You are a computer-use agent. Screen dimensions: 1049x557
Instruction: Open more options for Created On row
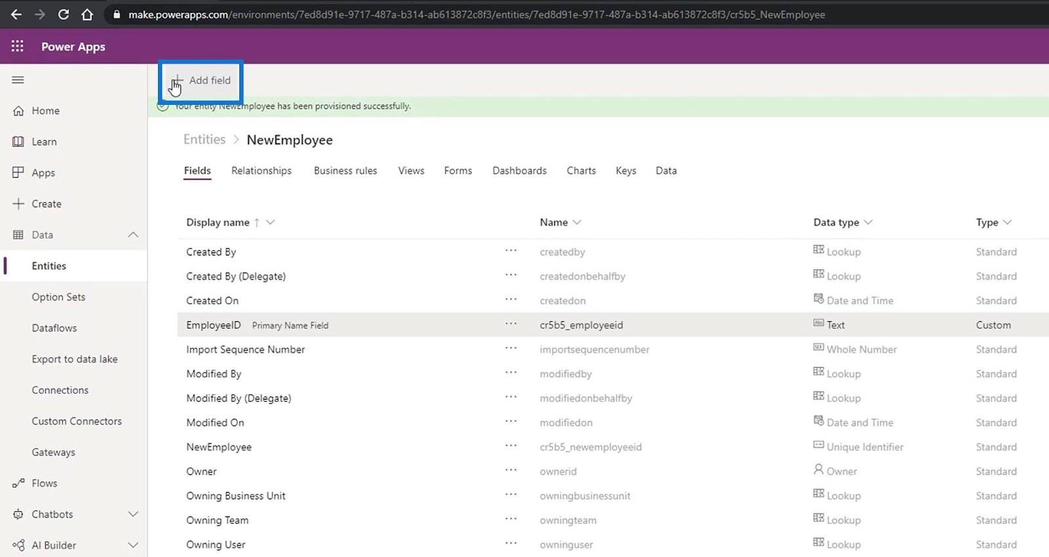click(511, 299)
